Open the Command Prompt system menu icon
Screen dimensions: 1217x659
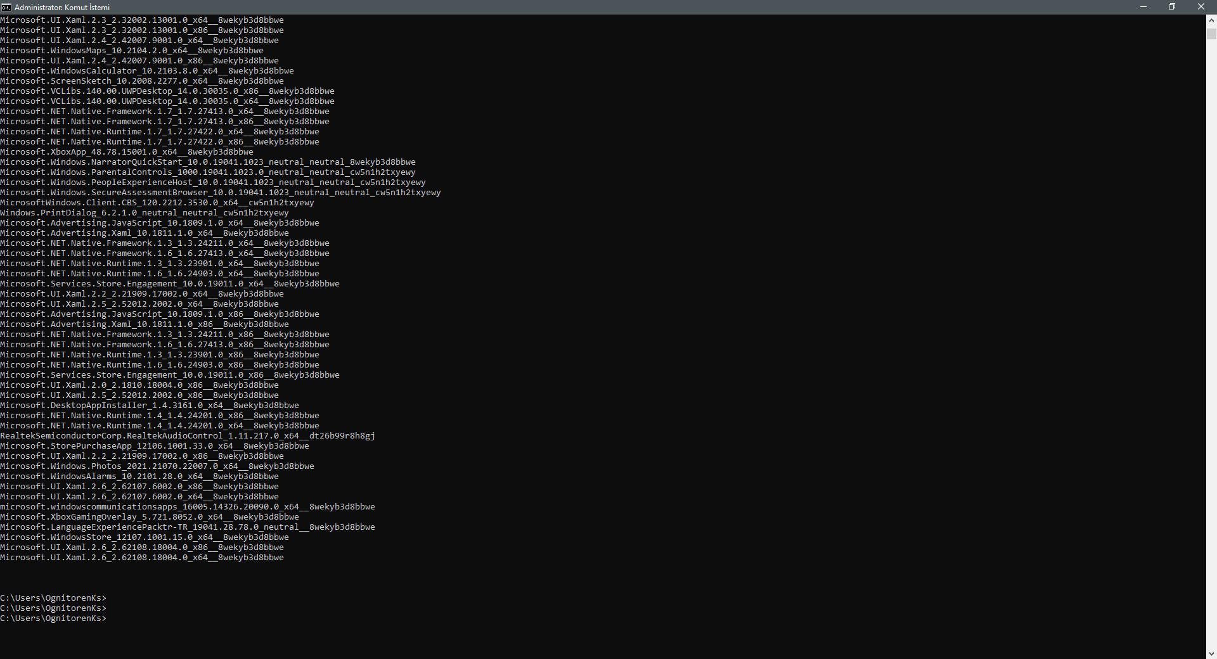[6, 7]
